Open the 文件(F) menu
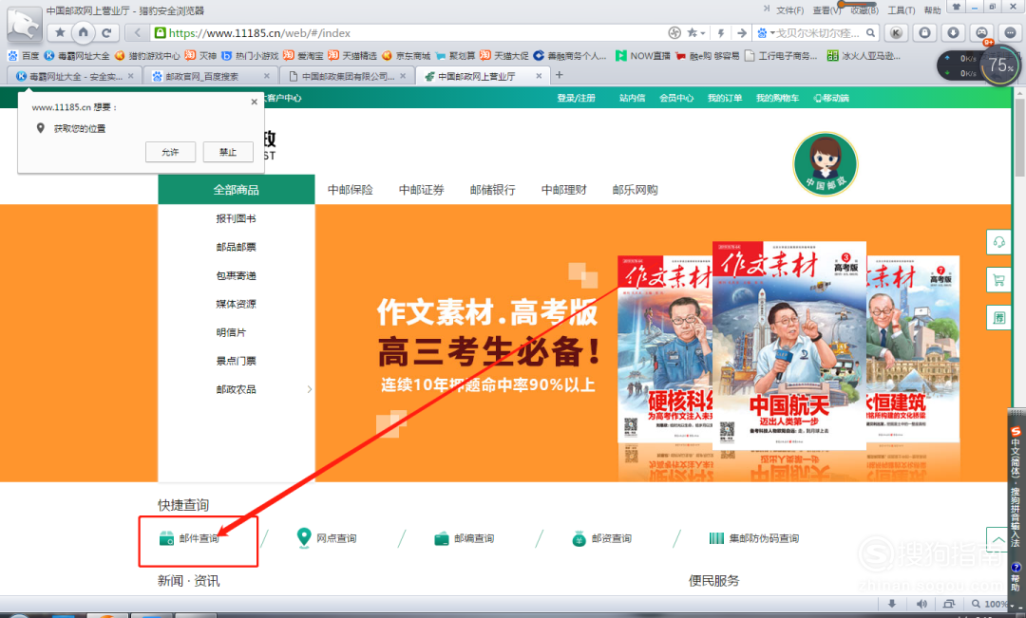 [789, 9]
